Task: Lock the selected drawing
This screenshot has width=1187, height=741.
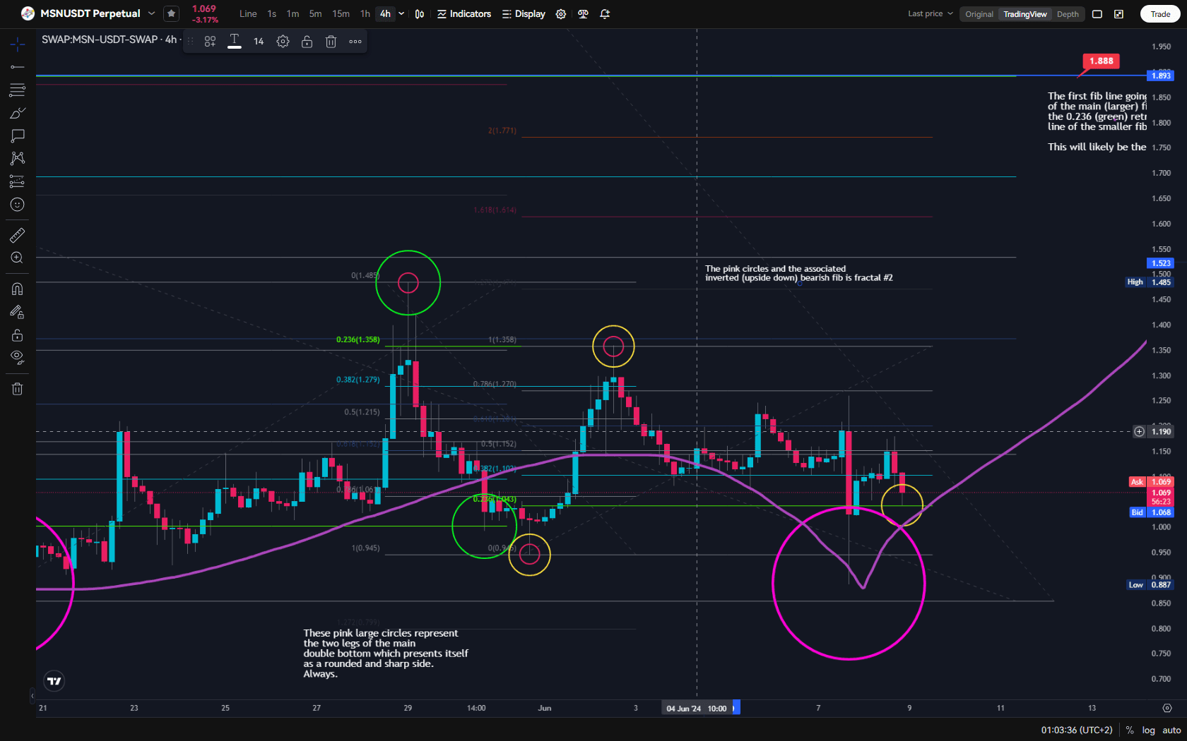Action: click(307, 42)
